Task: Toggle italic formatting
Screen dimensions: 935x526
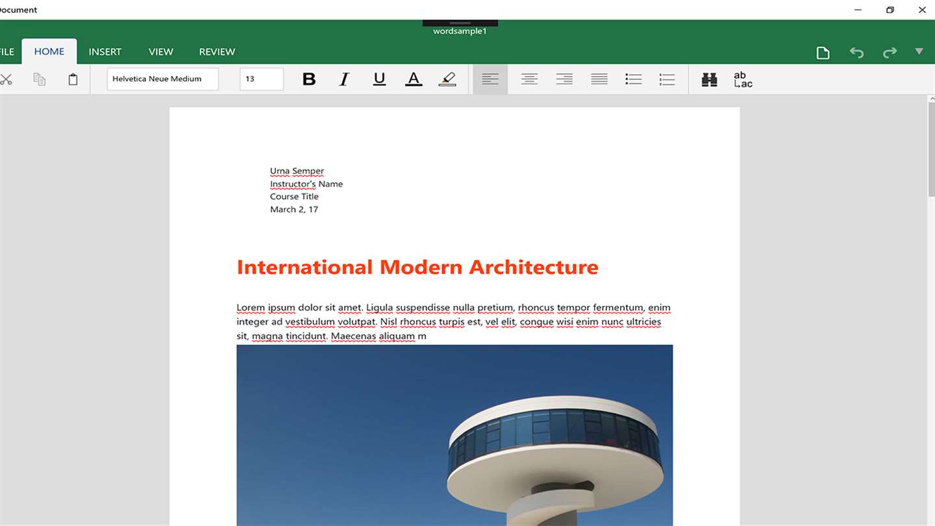Action: point(344,79)
